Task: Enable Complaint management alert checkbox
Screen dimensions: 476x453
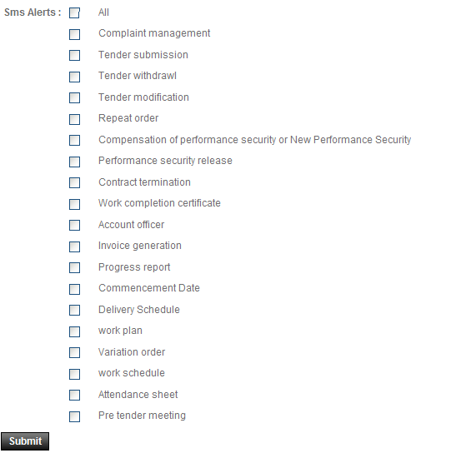Action: coord(74,34)
